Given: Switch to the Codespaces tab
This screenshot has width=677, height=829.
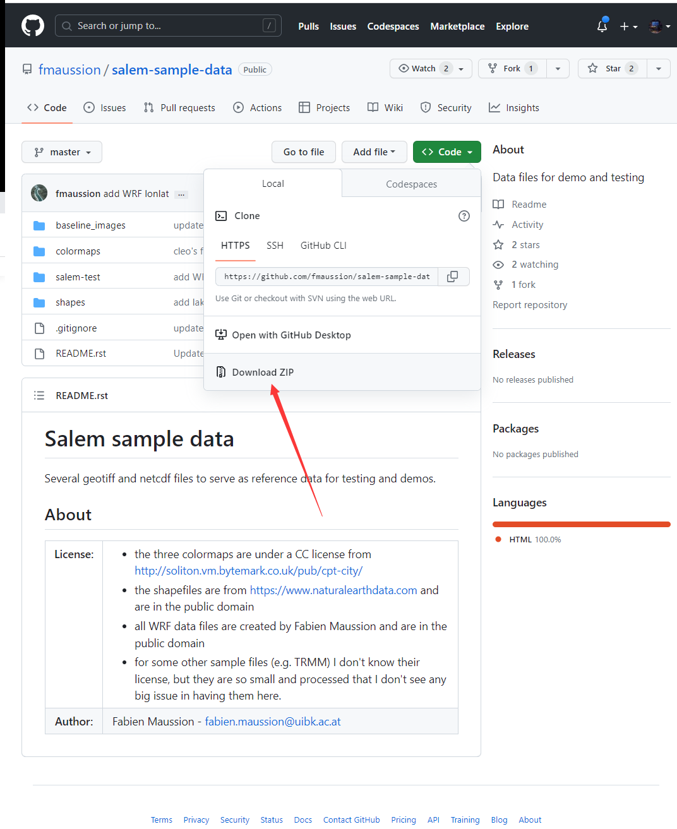Looking at the screenshot, I should [x=412, y=184].
